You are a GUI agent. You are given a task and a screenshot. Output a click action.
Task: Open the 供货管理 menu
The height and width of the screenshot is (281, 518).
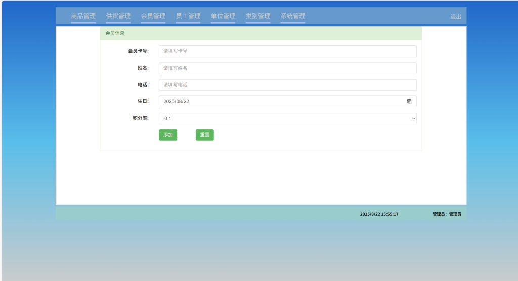point(118,16)
